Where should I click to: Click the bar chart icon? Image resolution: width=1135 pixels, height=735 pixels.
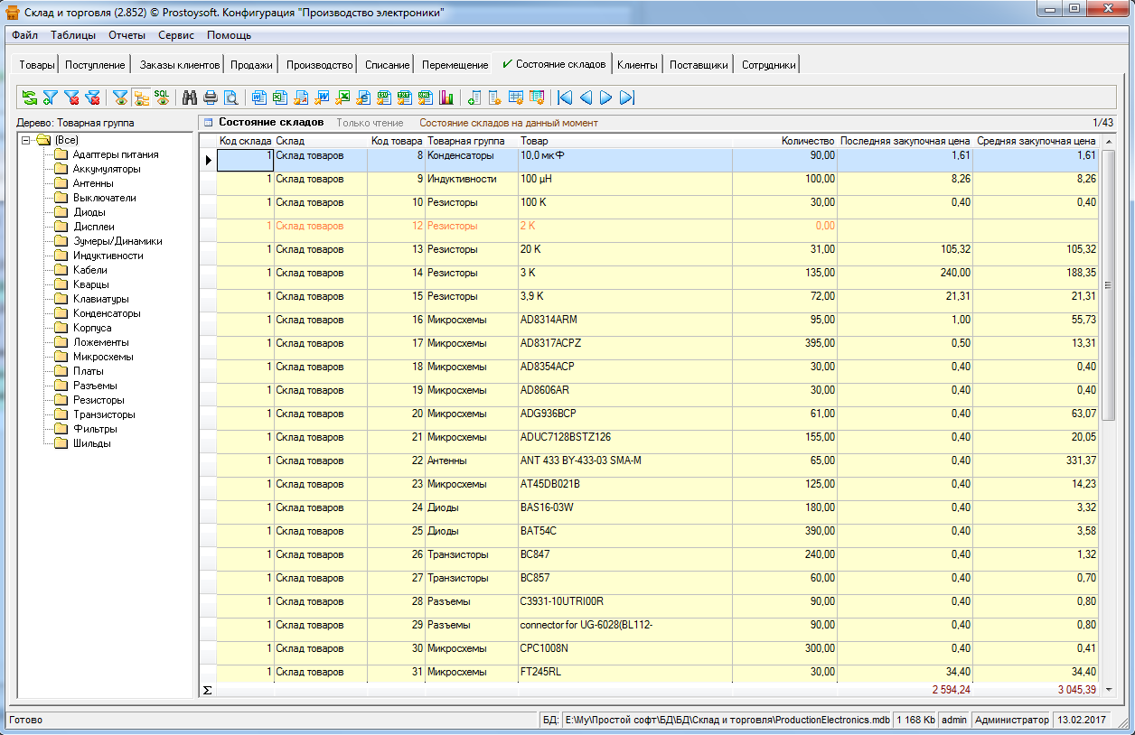(x=446, y=98)
